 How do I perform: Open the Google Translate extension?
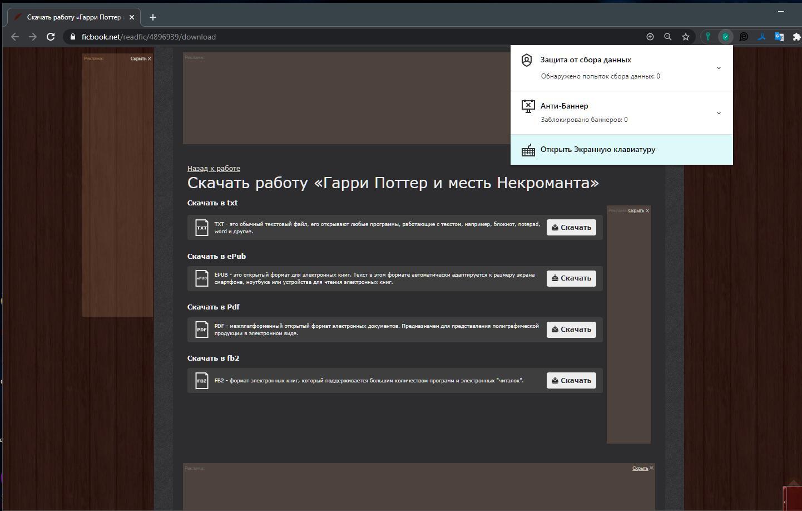click(x=779, y=37)
